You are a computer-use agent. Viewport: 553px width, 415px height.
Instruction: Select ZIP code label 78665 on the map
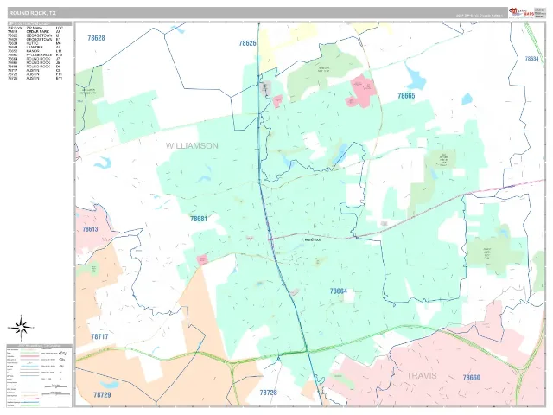click(406, 96)
